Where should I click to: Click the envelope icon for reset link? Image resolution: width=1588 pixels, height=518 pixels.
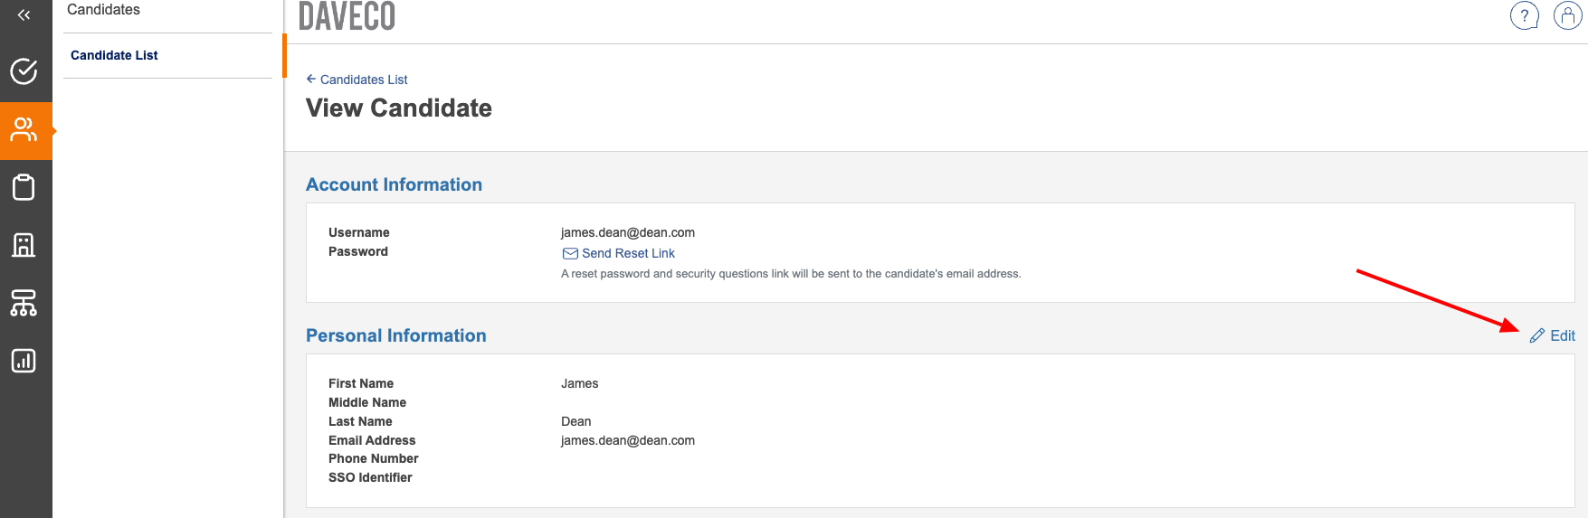(x=570, y=254)
